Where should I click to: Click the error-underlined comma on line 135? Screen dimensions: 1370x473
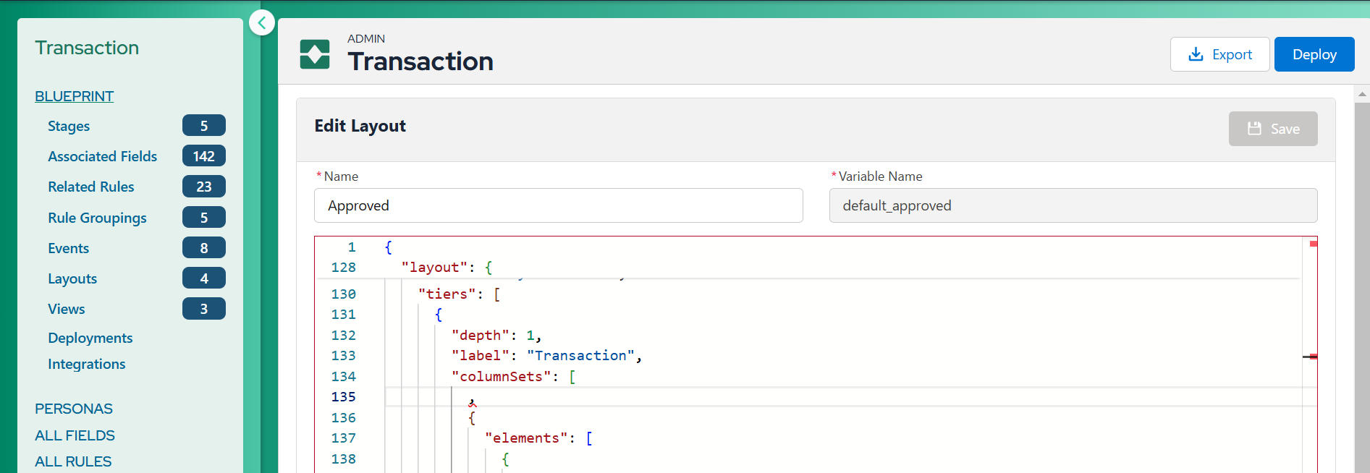tap(472, 401)
